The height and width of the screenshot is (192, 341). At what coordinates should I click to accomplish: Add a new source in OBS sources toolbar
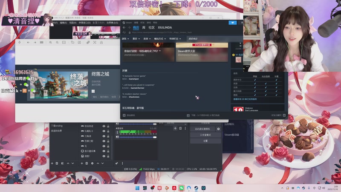pos(82,163)
